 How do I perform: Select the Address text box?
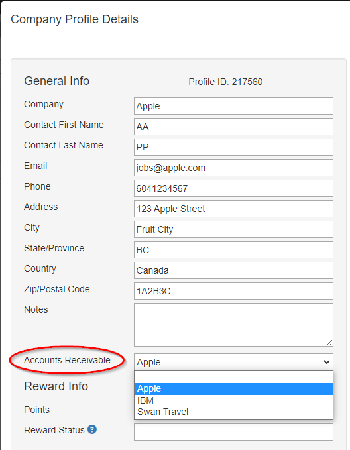(233, 209)
